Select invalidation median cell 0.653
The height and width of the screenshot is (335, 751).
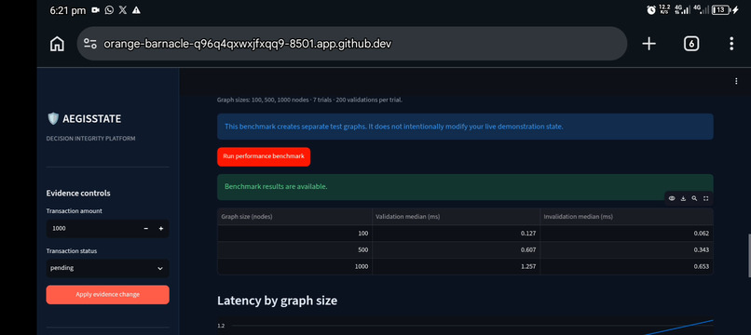point(626,266)
